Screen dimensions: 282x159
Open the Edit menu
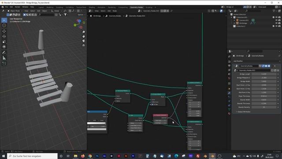pyautogui.click(x=11, y=7)
